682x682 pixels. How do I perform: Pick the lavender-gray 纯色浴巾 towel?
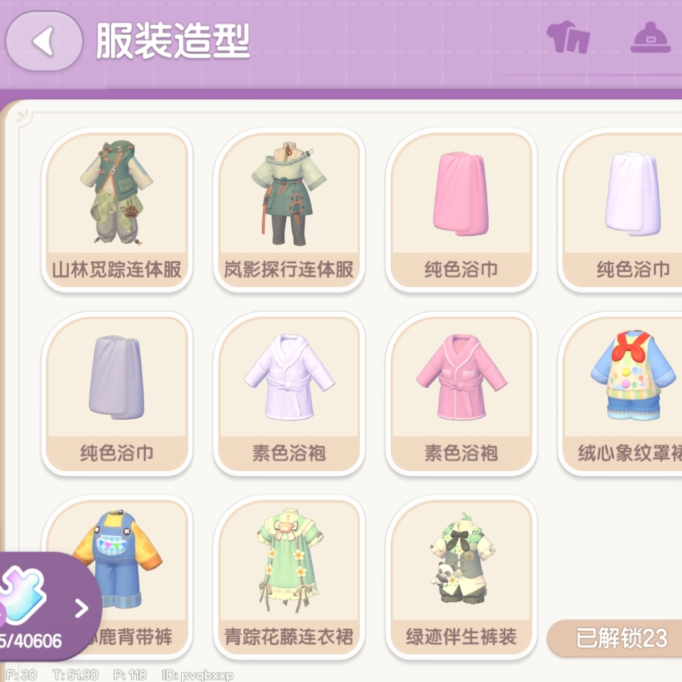pyautogui.click(x=117, y=394)
